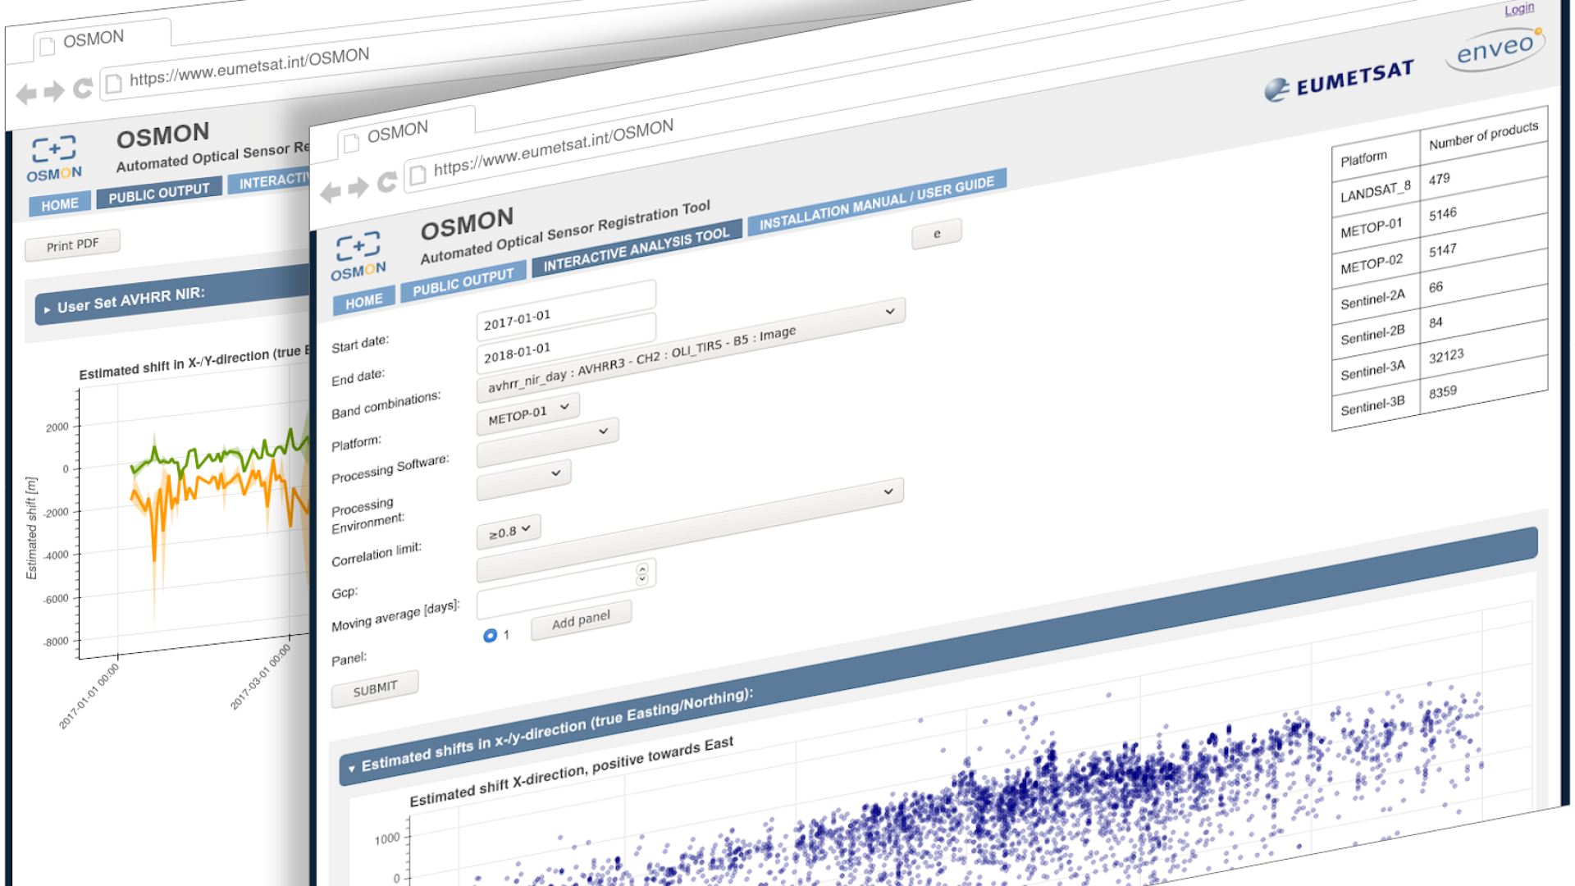Reload the page in the rear browser window
This screenshot has height=886, width=1575.
tap(83, 88)
